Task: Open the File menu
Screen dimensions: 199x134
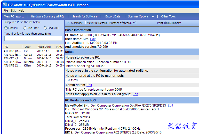Action: [6, 11]
